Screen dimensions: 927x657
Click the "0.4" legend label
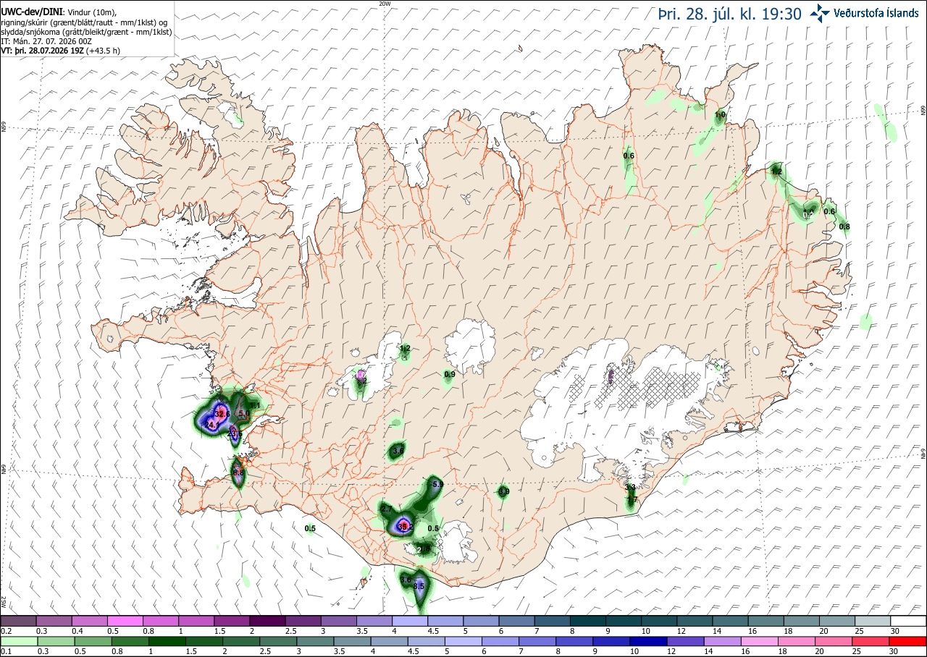(x=77, y=631)
